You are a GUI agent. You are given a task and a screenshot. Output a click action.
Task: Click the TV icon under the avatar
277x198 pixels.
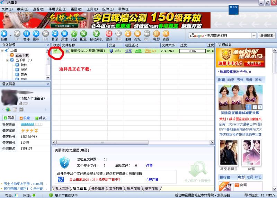tap(21, 109)
